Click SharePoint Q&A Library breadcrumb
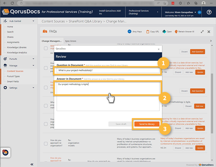 tap(85, 21)
